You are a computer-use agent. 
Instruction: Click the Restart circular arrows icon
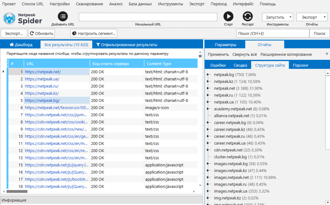[x=247, y=16]
